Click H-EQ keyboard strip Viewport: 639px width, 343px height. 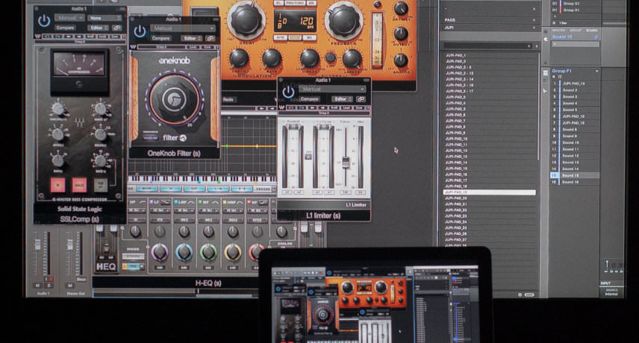click(202, 179)
